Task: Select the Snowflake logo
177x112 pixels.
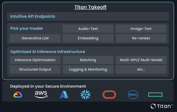Action: [x=85, y=95]
